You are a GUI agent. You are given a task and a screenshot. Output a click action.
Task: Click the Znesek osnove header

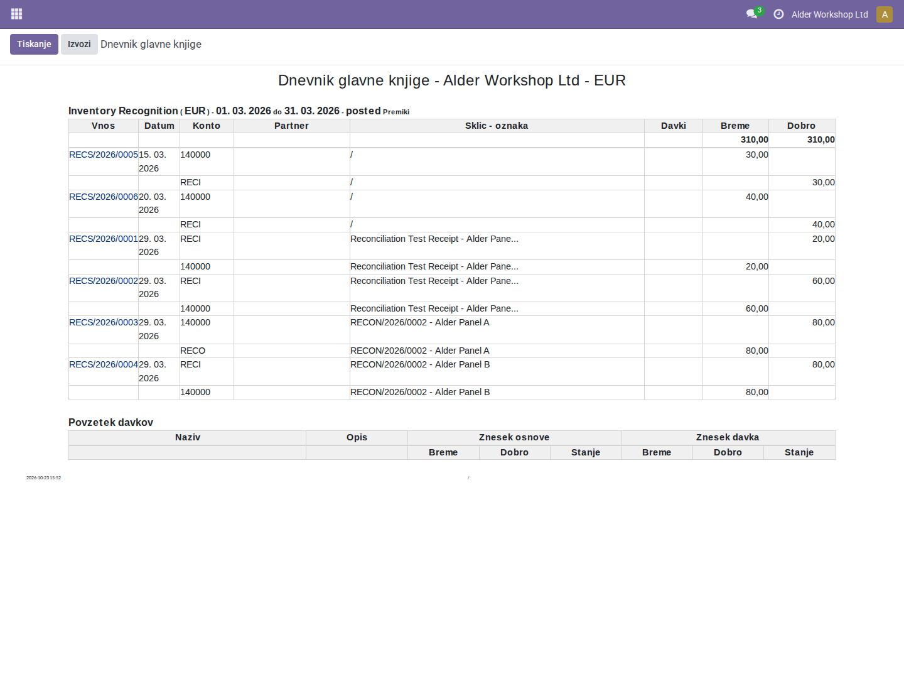514,437
